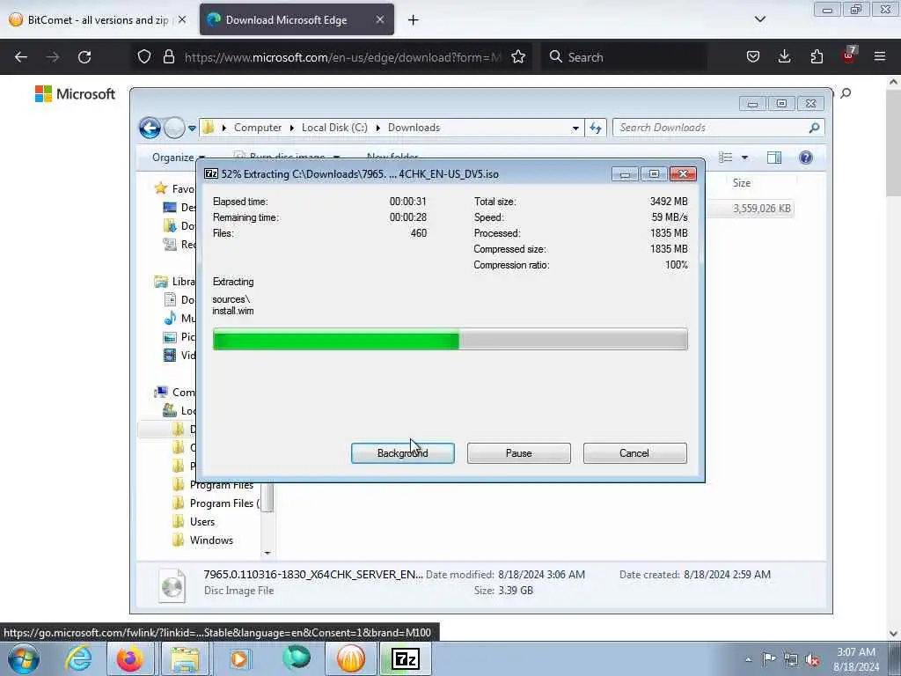This screenshot has height=676, width=901.
Task: Click ISO file icon in details pane
Action: (172, 585)
